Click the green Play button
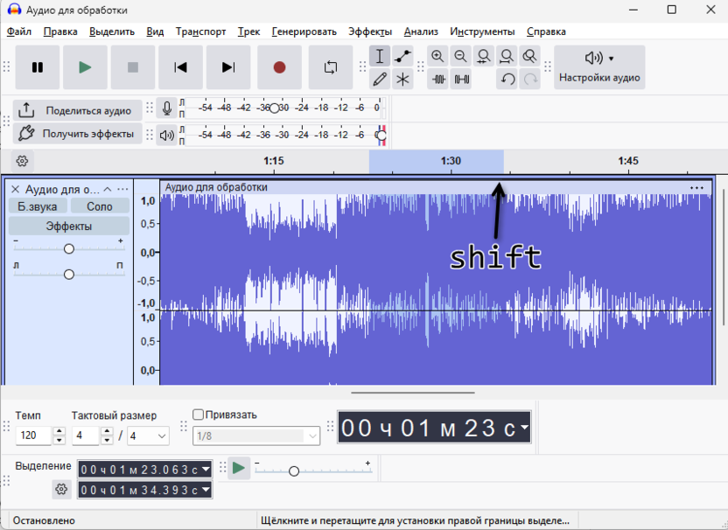The height and width of the screenshot is (530, 728). 85,67
